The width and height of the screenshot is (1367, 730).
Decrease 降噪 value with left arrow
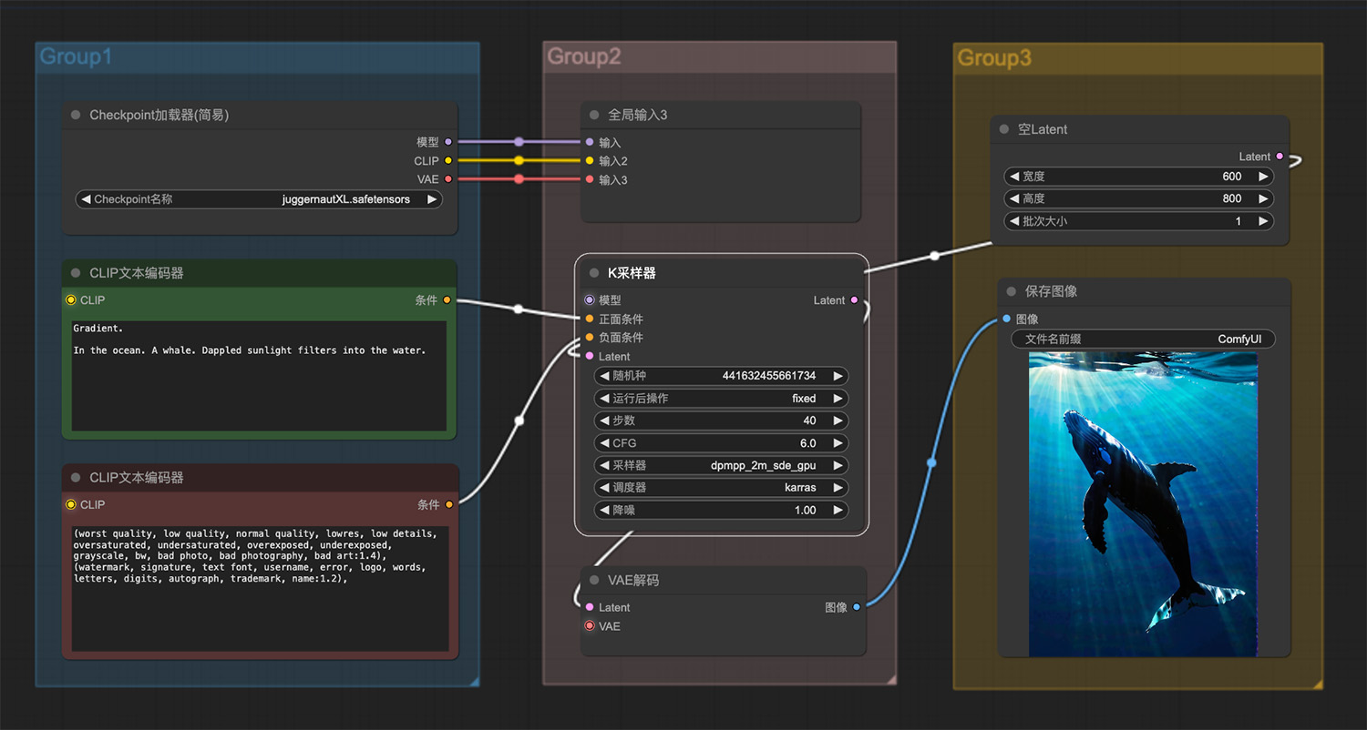coord(604,510)
